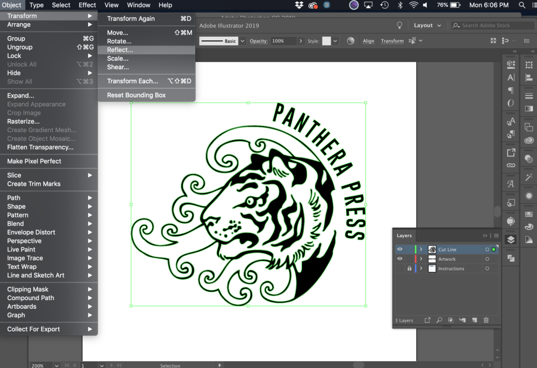Open the Stroke panel dock icon

[529, 96]
